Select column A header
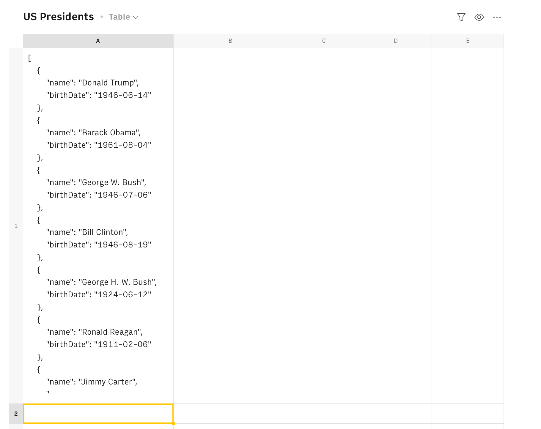 [x=98, y=41]
